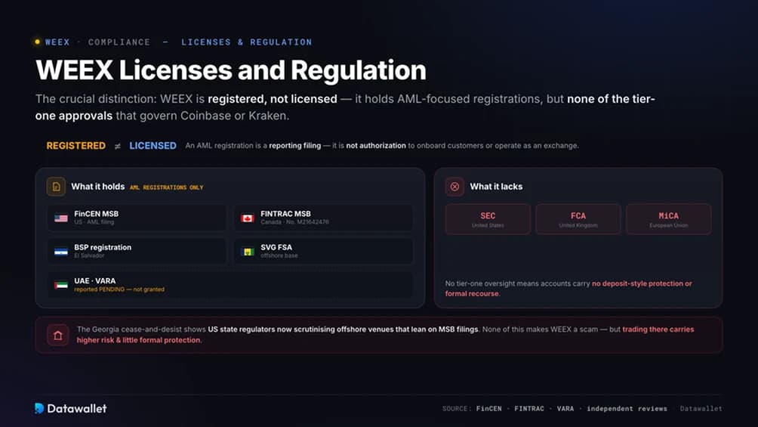Select the MiCA European Union card
The image size is (758, 427).
669,219
